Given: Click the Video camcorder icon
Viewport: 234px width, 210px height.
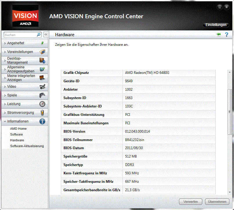Looking at the screenshot, I should 42,87.
